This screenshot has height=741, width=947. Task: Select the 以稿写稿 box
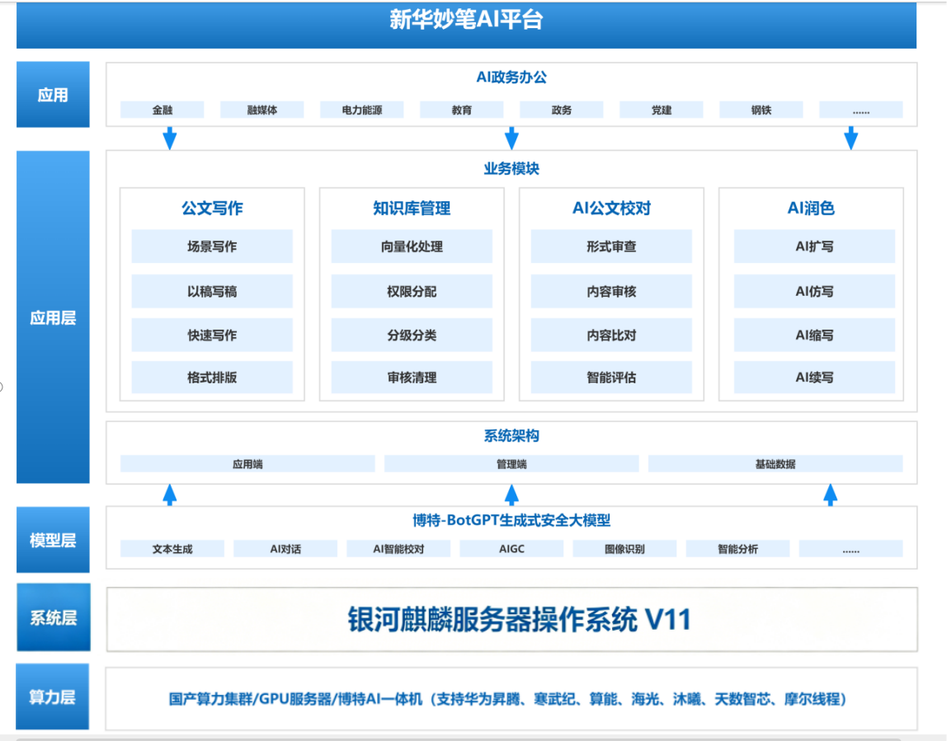point(212,292)
